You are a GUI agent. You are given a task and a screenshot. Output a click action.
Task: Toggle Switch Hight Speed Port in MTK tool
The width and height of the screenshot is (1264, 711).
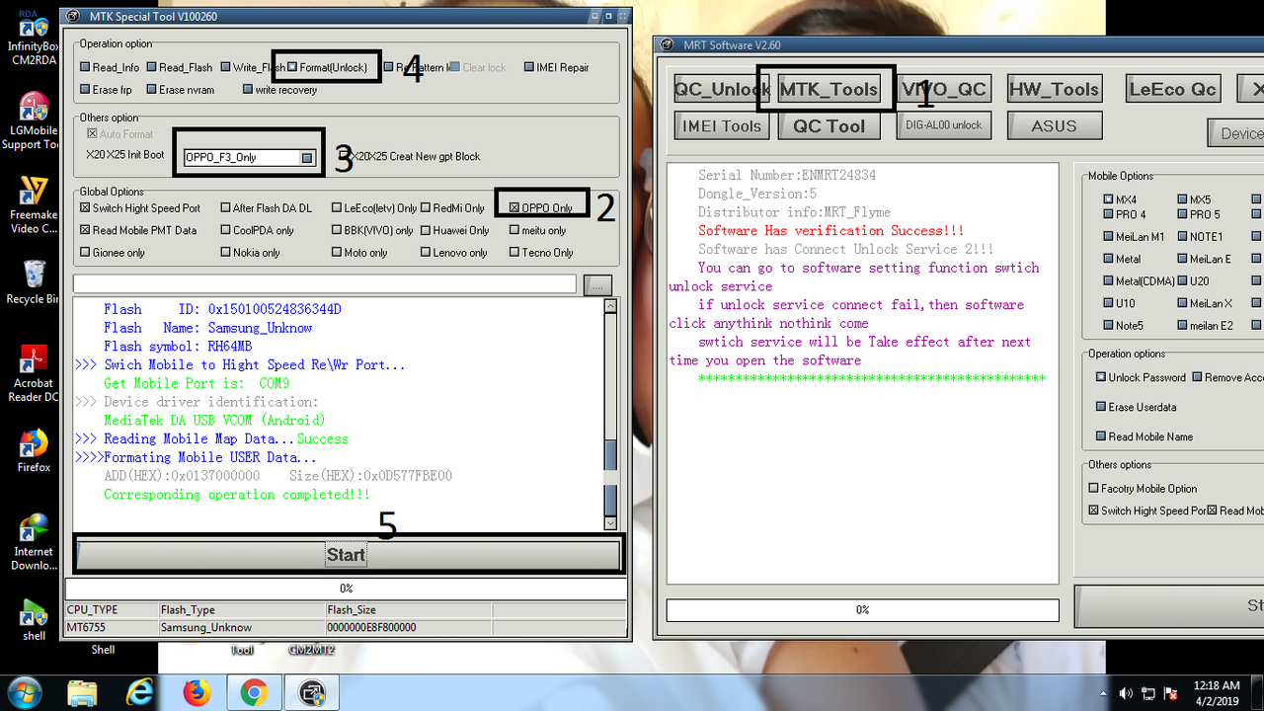click(85, 208)
